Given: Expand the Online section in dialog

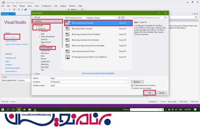Looking at the screenshot, I should tap(33, 74).
